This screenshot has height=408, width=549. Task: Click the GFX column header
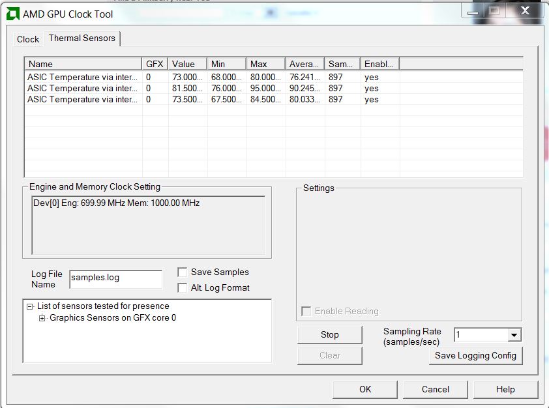pyautogui.click(x=155, y=64)
